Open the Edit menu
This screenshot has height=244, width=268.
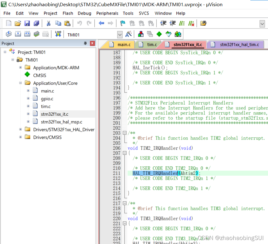click(20, 13)
